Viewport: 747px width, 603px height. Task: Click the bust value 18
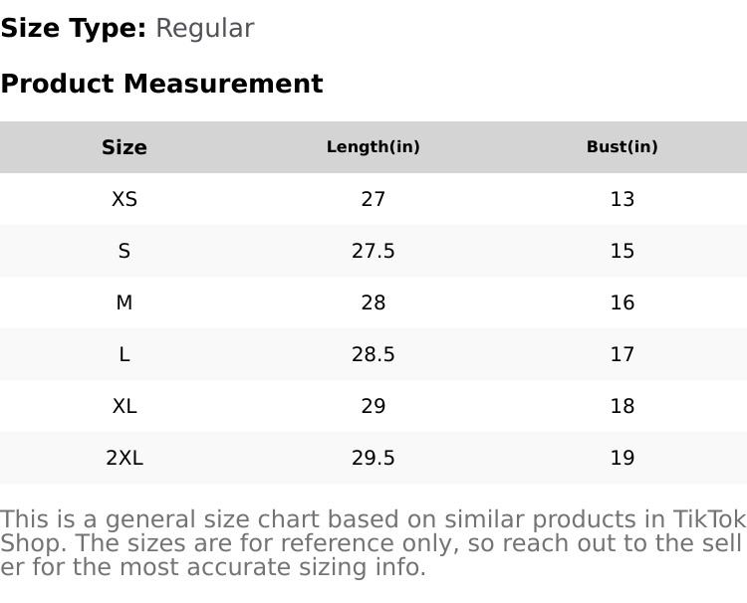pyautogui.click(x=622, y=406)
